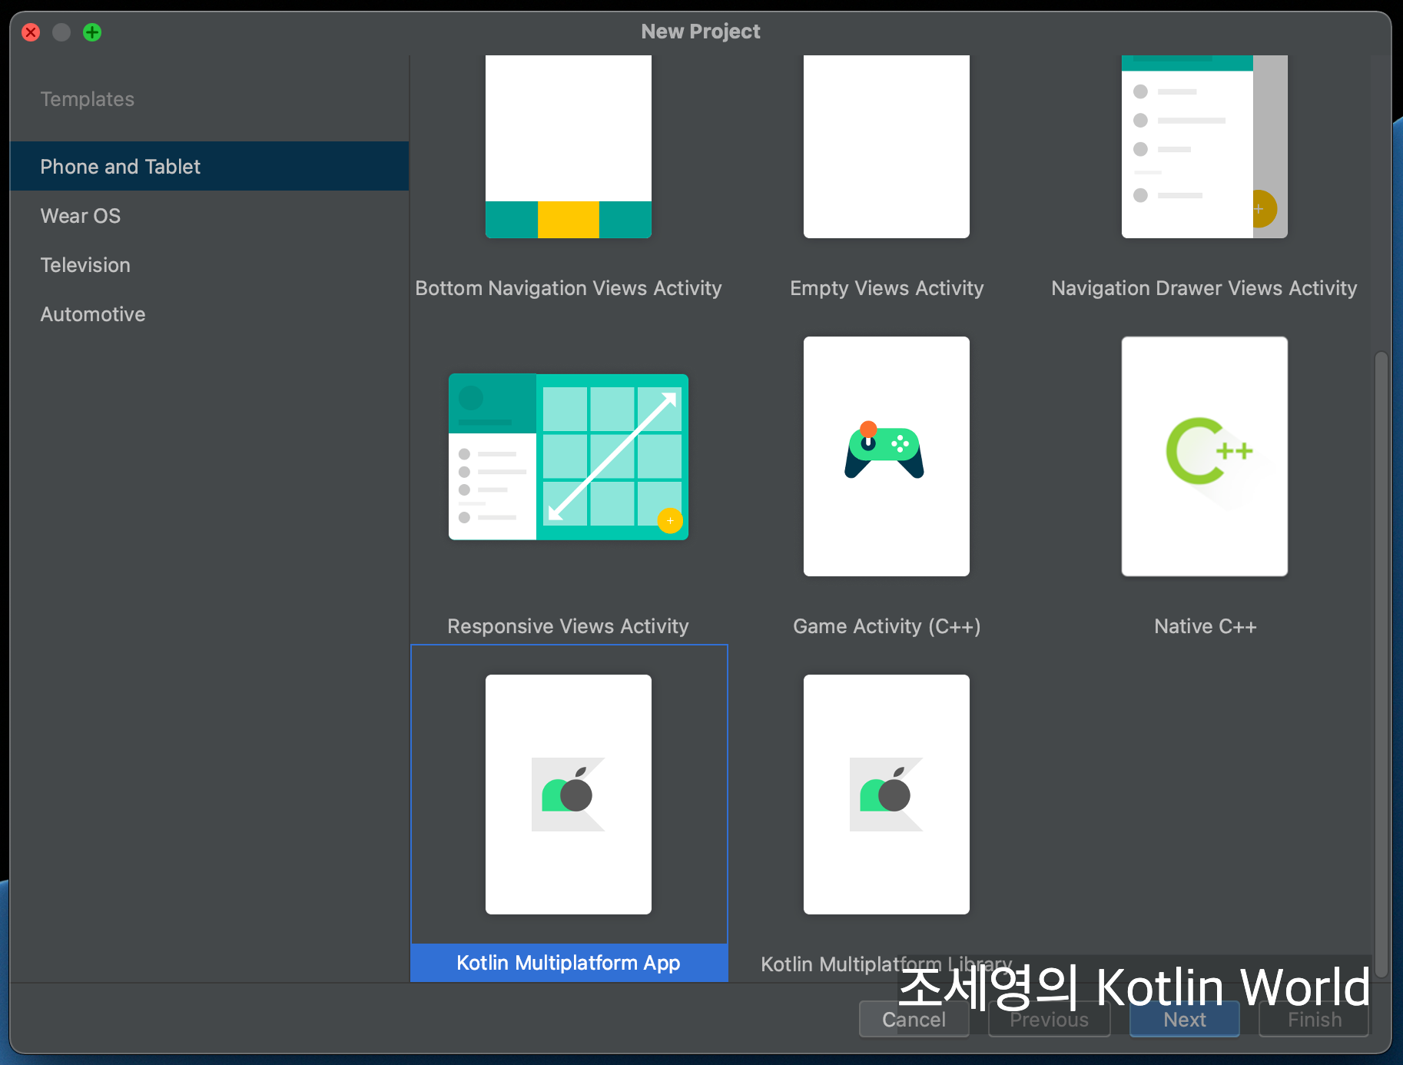The width and height of the screenshot is (1403, 1065).
Task: Click Game Activity (C++) label
Action: click(887, 626)
